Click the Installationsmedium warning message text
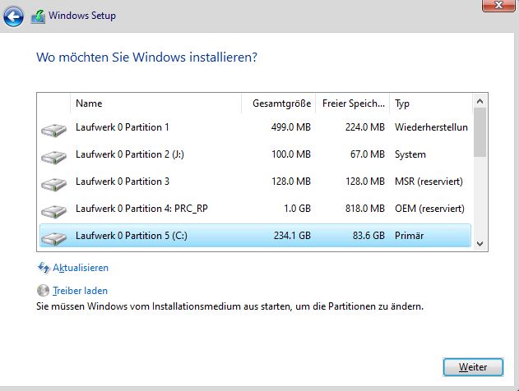 230,306
